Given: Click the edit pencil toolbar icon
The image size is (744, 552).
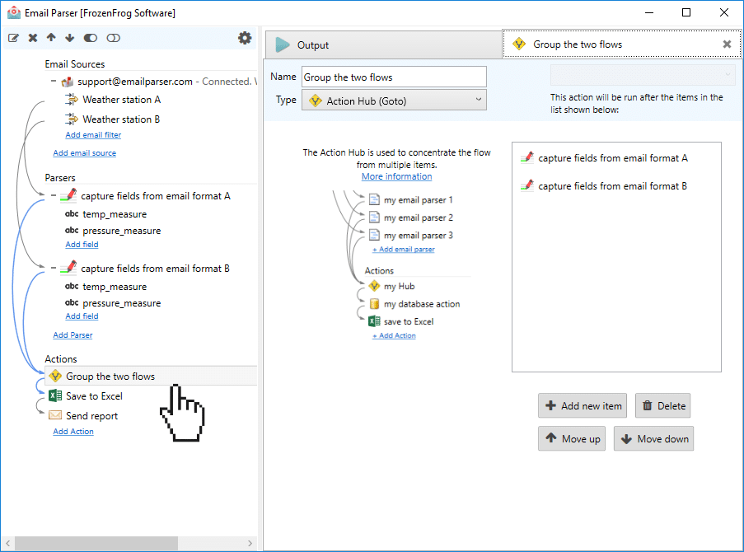Looking at the screenshot, I should coord(13,38).
